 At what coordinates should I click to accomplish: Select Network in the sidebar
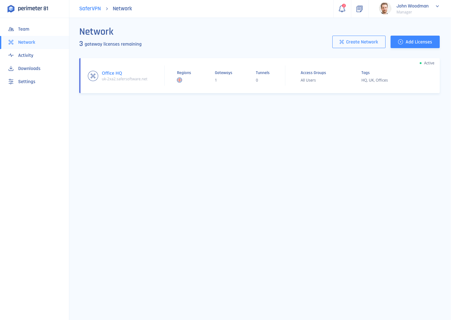coord(34,42)
